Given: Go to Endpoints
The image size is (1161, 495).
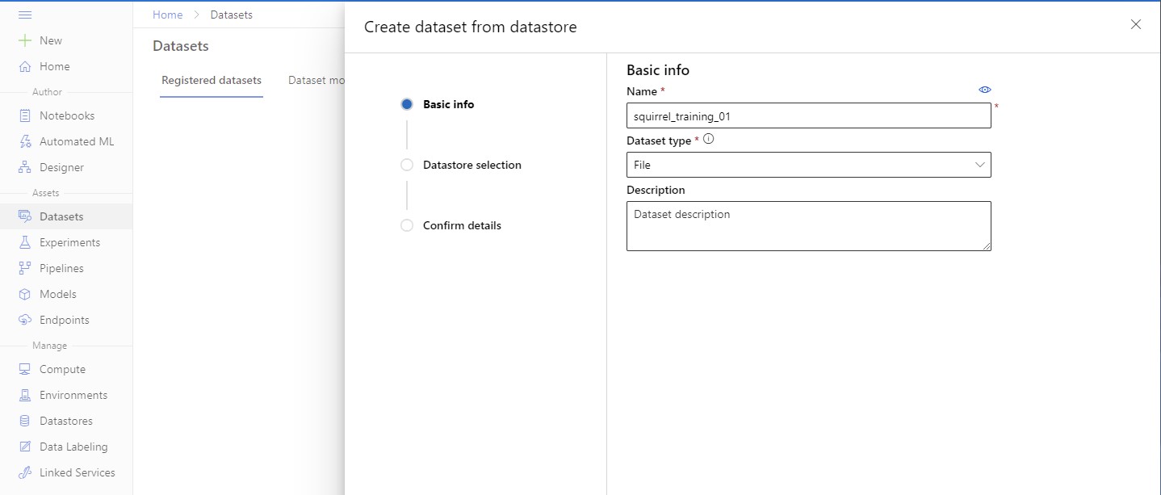Looking at the screenshot, I should [x=66, y=320].
